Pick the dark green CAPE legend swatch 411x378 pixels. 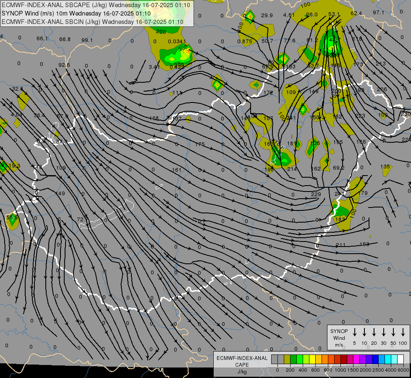[293, 360]
